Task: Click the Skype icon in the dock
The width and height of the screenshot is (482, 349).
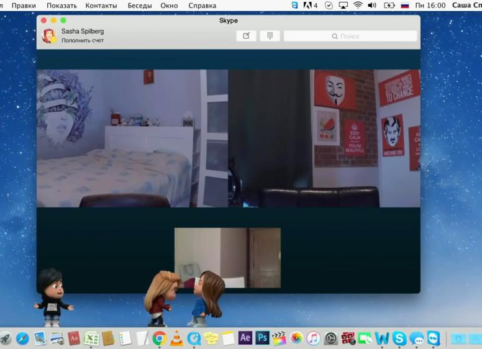Action: click(x=399, y=338)
